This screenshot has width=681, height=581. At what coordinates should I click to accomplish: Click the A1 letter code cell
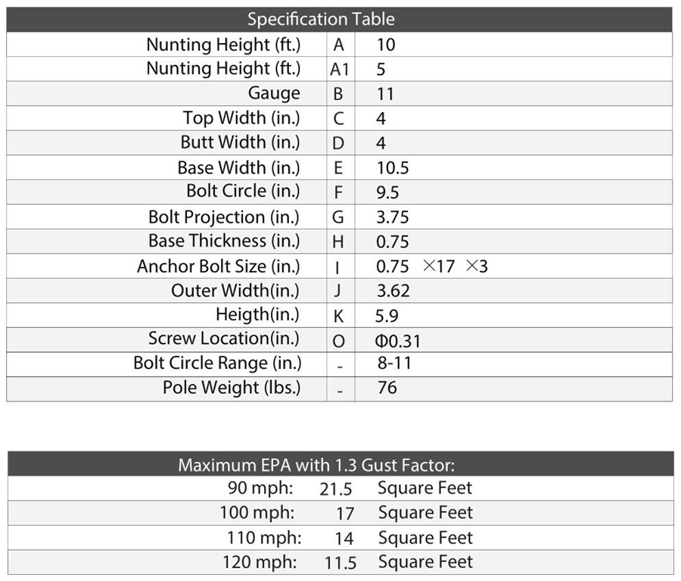coord(339,70)
